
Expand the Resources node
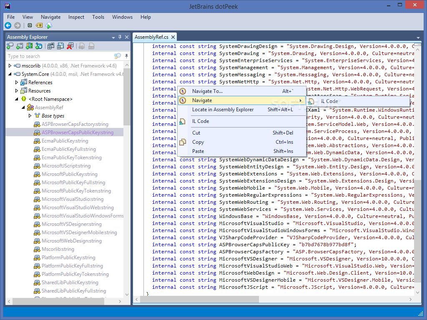(17, 90)
